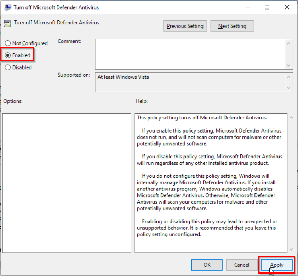The width and height of the screenshot is (298, 276).
Task: Click the Options pane area
Action: pyautogui.click(x=67, y=183)
